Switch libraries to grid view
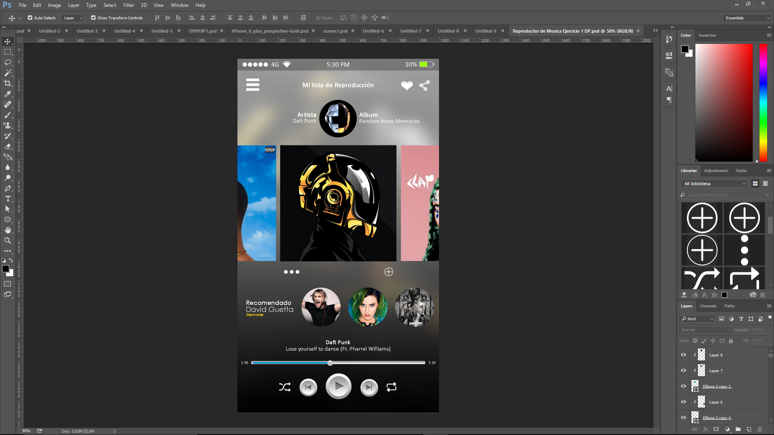The width and height of the screenshot is (774, 435). click(755, 184)
